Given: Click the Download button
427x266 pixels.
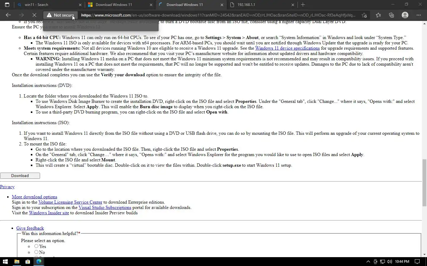Looking at the screenshot, I should click(20, 176).
